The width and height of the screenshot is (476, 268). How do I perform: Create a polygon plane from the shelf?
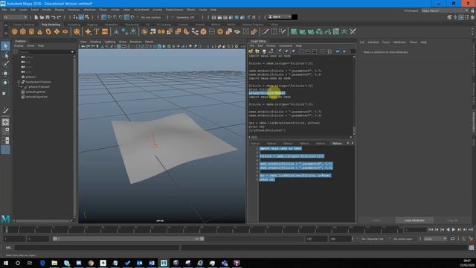tap(57, 31)
